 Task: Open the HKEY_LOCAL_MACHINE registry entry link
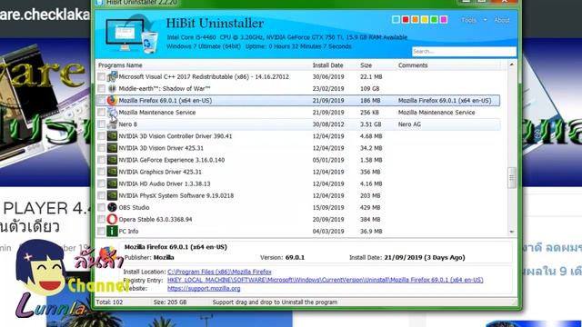[326, 280]
